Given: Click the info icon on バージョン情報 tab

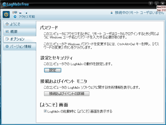Looking at the screenshot, I should (7, 46).
